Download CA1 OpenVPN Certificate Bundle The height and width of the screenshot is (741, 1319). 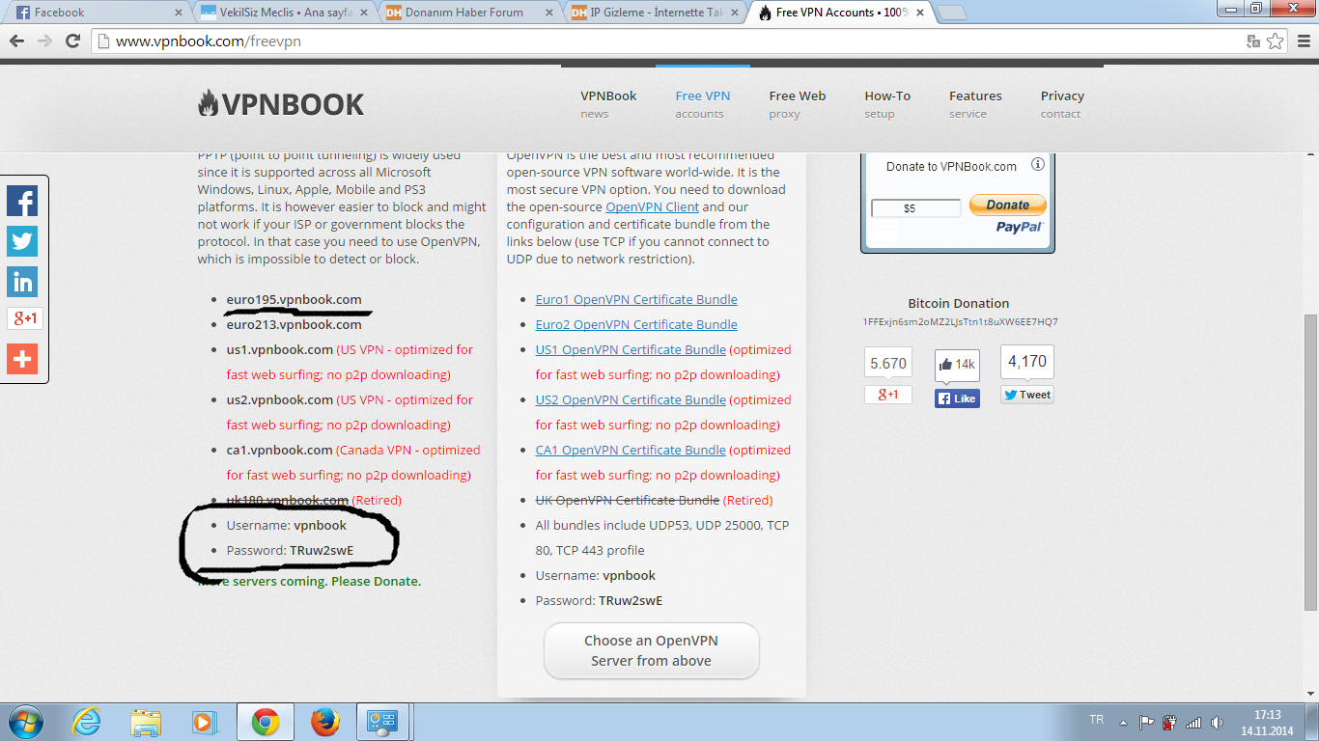click(631, 450)
